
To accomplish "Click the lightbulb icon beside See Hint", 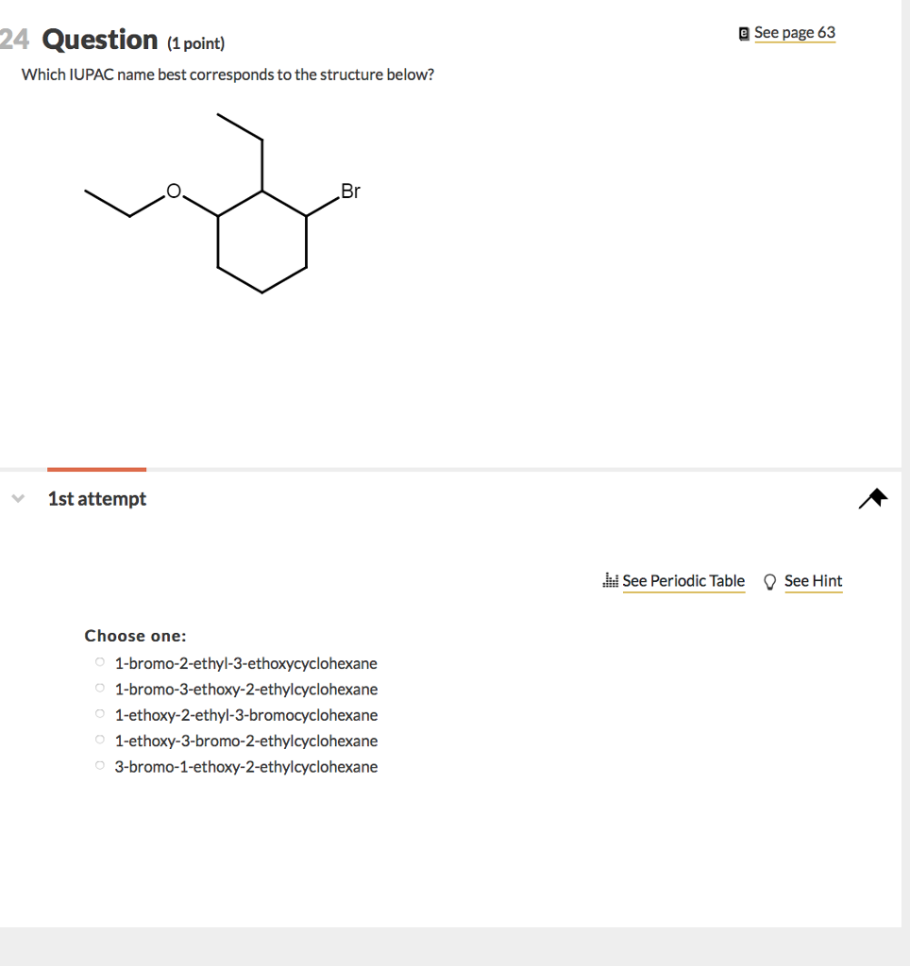I will click(769, 581).
